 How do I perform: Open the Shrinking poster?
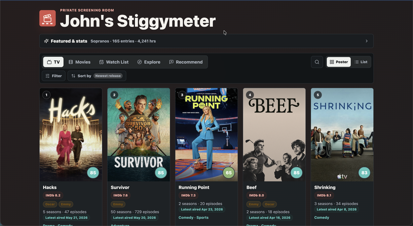coord(342,135)
